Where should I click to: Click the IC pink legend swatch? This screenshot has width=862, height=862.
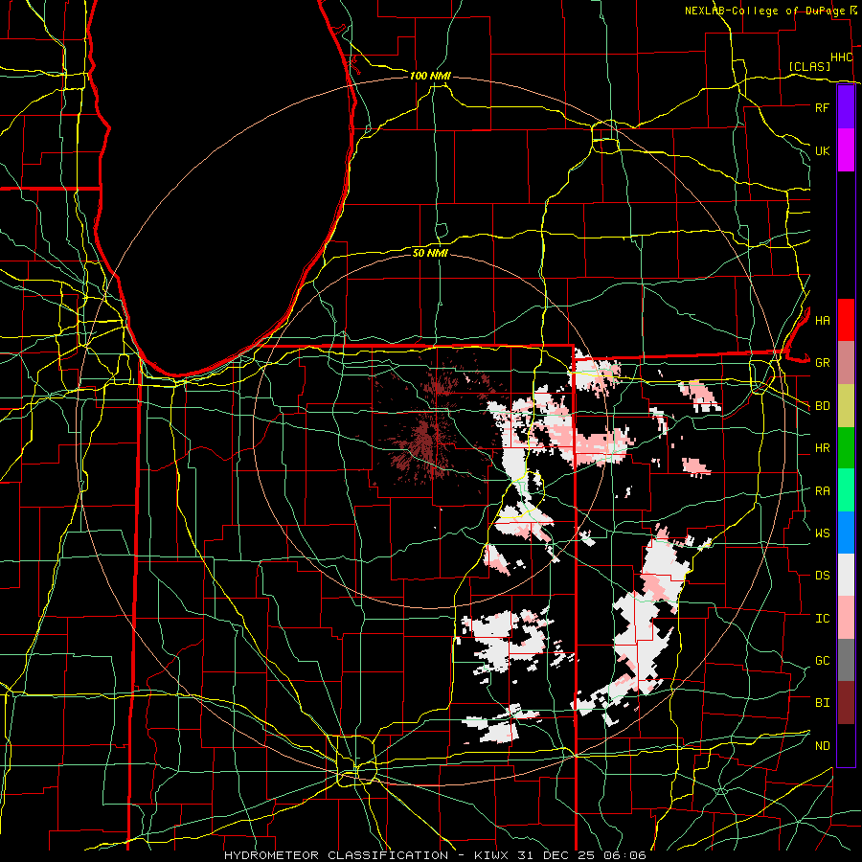point(846,618)
